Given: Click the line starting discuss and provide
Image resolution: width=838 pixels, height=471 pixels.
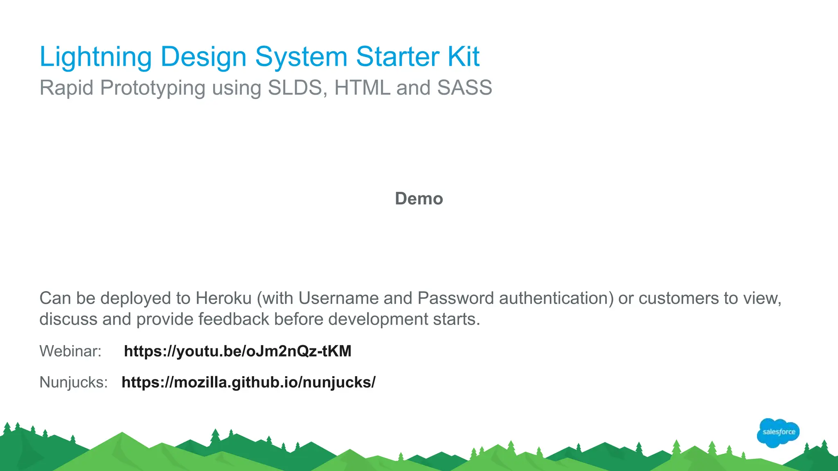Looking at the screenshot, I should pos(259,319).
